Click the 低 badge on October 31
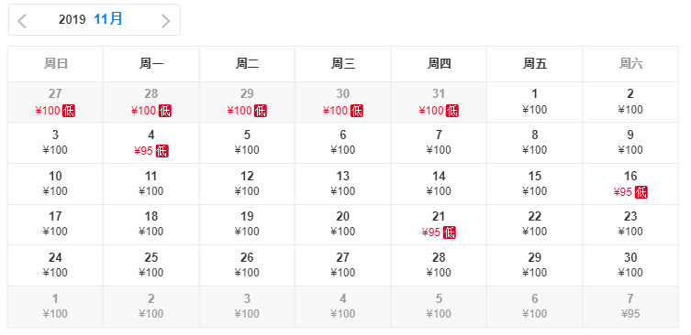The height and width of the screenshot is (335, 691). pos(452,111)
